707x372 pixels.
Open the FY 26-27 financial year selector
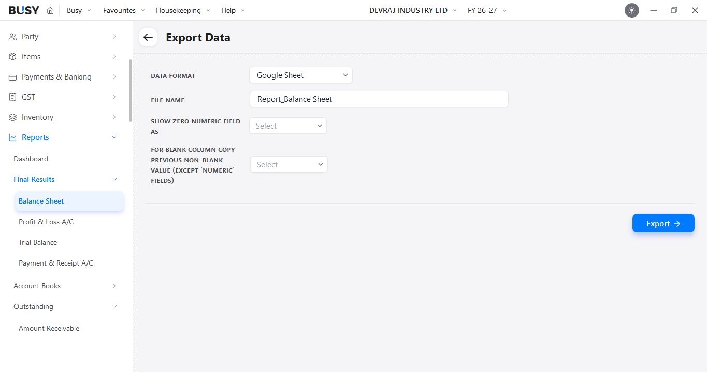click(487, 10)
